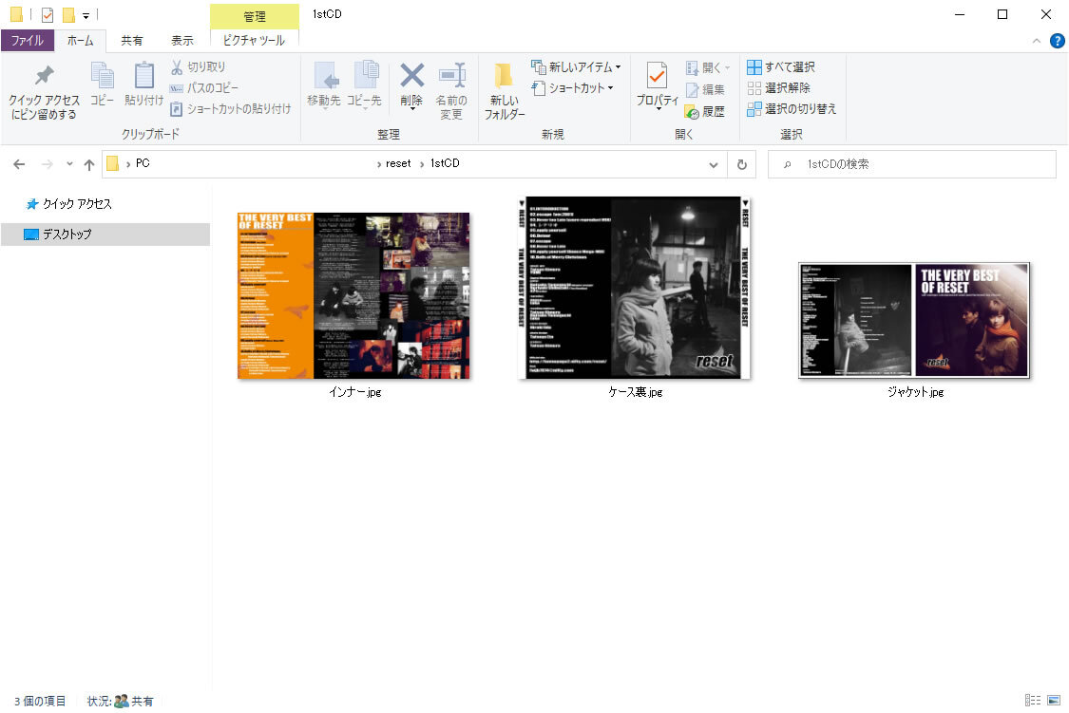Switch to details view in status bar
Image resolution: width=1069 pixels, height=713 pixels.
click(1033, 701)
